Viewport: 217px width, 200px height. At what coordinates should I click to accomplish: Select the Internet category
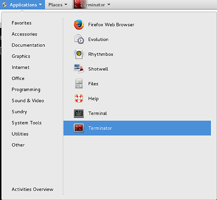[21, 67]
